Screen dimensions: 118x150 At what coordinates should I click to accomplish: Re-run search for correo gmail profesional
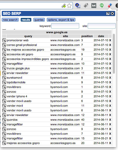(4, 45)
